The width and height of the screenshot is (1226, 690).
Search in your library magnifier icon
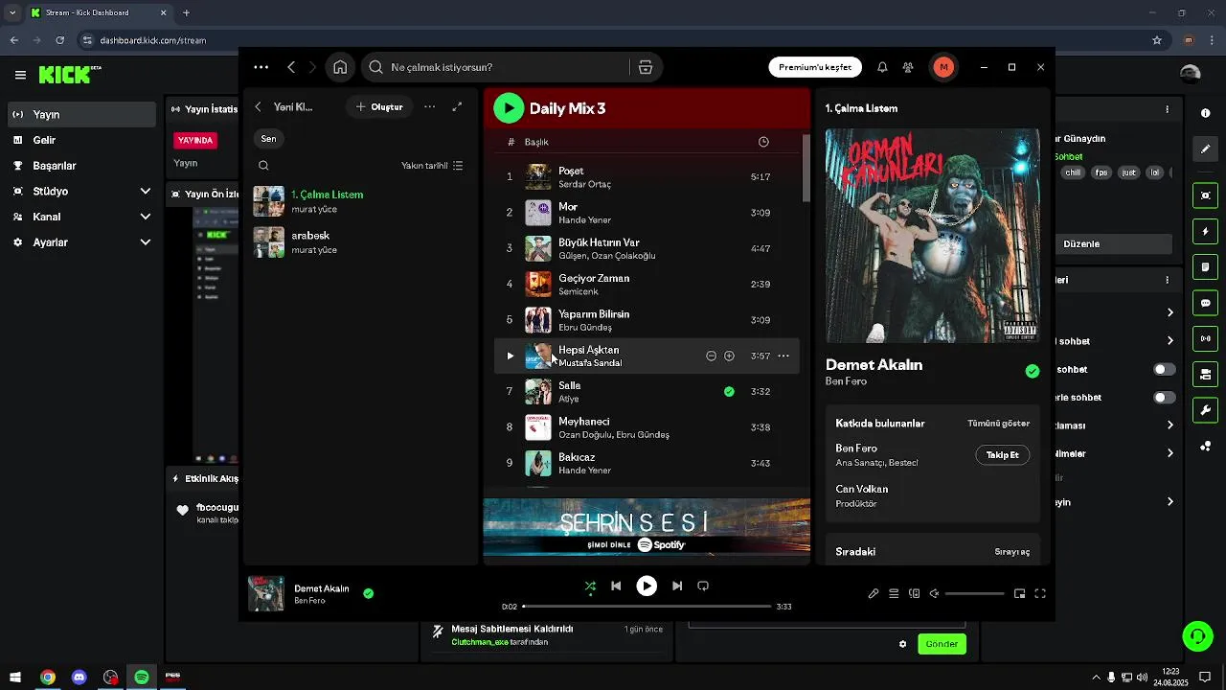tap(263, 166)
